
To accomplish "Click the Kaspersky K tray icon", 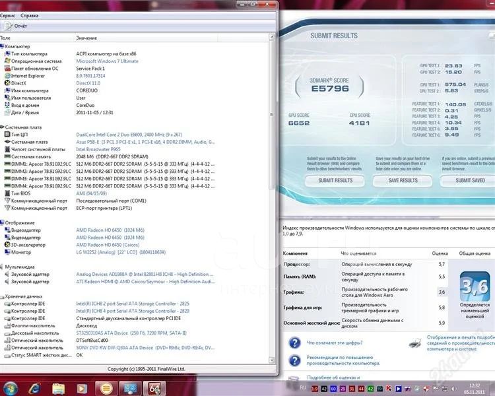I will pos(389,389).
